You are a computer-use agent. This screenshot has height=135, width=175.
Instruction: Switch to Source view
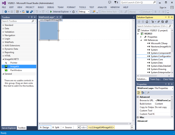[x=67, y=128]
